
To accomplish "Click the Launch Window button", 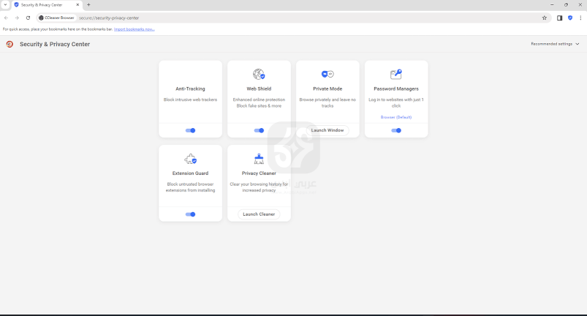I will [x=327, y=130].
